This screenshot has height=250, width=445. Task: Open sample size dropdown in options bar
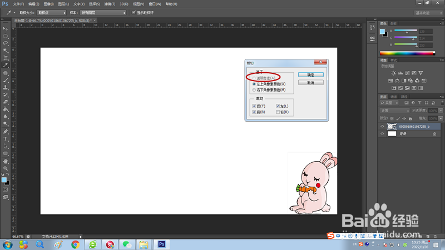51,13
